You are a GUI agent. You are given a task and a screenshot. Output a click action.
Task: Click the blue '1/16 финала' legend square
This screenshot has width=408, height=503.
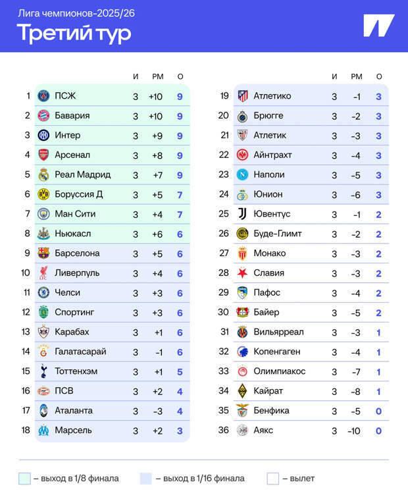pos(146,479)
